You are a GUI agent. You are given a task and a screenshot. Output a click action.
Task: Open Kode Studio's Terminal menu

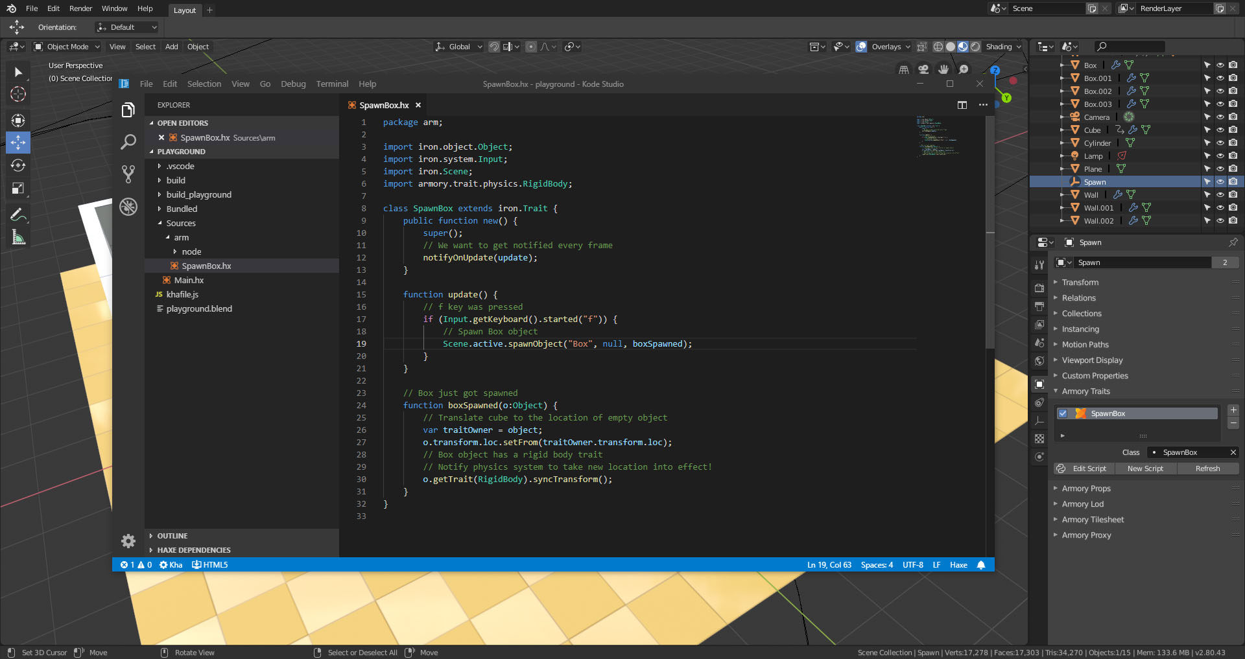coord(332,84)
